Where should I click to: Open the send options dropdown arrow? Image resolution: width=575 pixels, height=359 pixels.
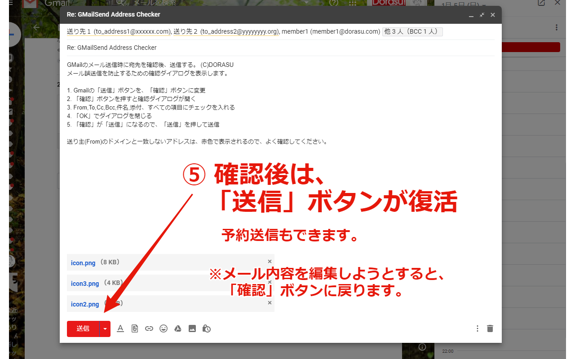105,328
